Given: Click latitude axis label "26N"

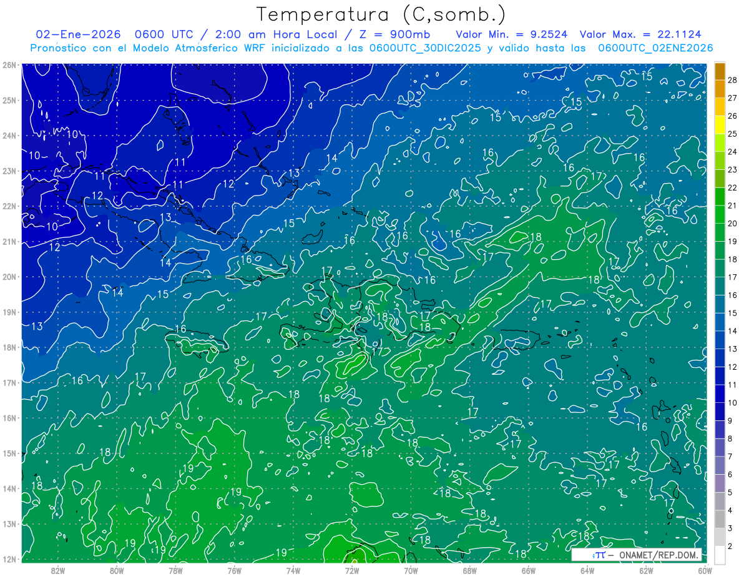Looking at the screenshot, I should pos(9,65).
